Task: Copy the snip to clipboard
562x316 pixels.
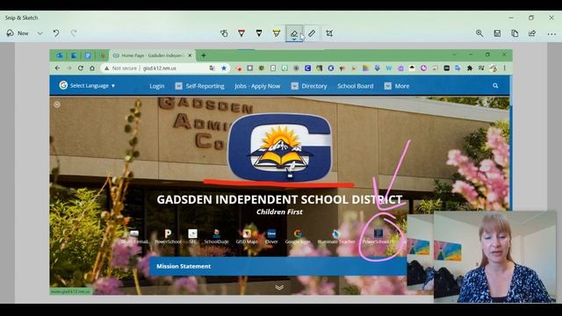Action: (515, 33)
